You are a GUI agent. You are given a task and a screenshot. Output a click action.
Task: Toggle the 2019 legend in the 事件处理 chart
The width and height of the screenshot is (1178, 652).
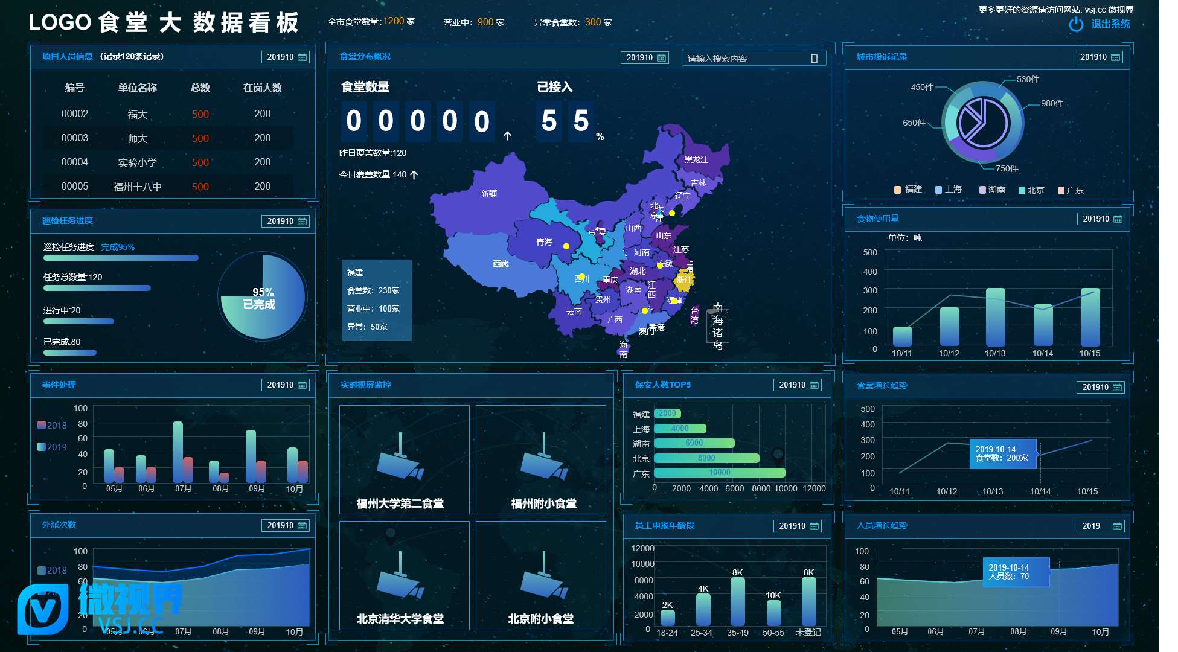52,447
